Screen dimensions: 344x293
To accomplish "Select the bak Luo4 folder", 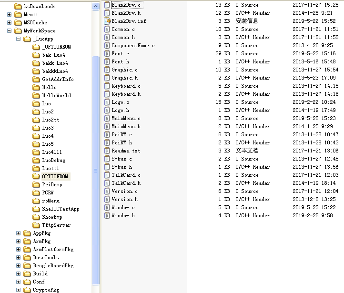I will (x=53, y=55).
